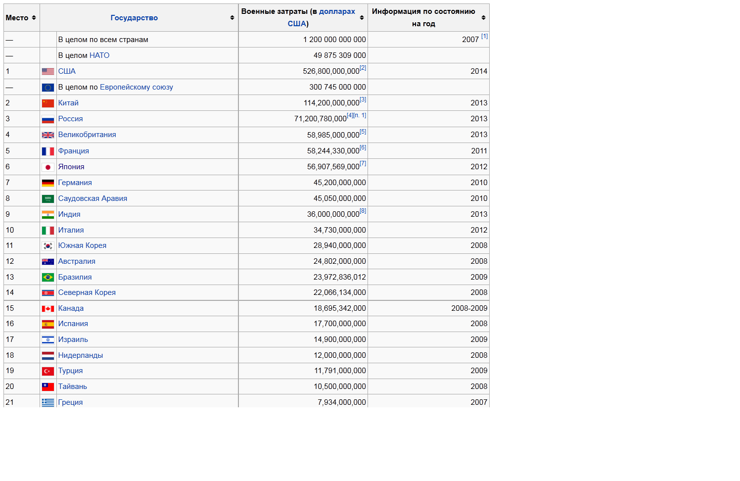Screen dimensions: 740x481
Task: Open footnote reference 2 beside USA spending
Action: (x=363, y=68)
